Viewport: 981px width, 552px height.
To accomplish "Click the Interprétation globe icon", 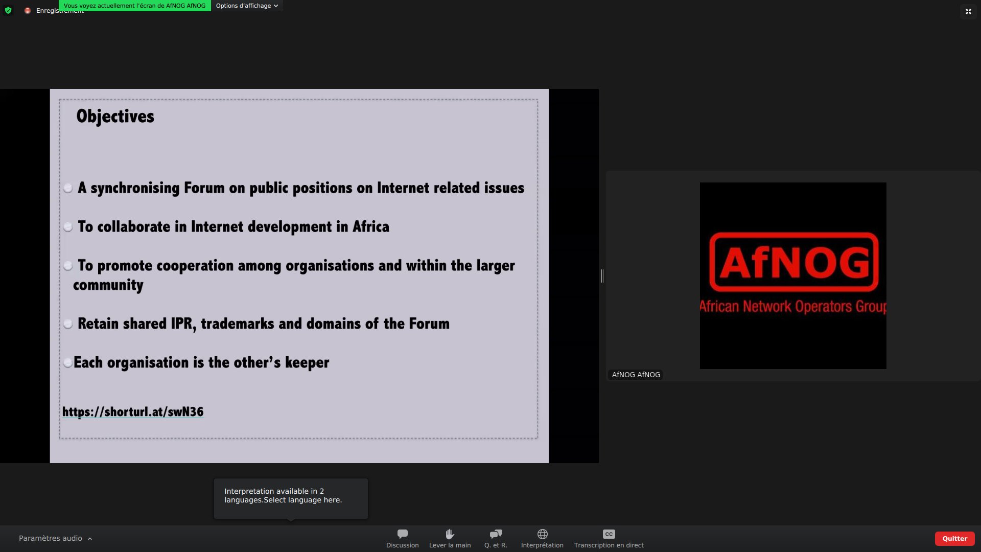I will [542, 534].
